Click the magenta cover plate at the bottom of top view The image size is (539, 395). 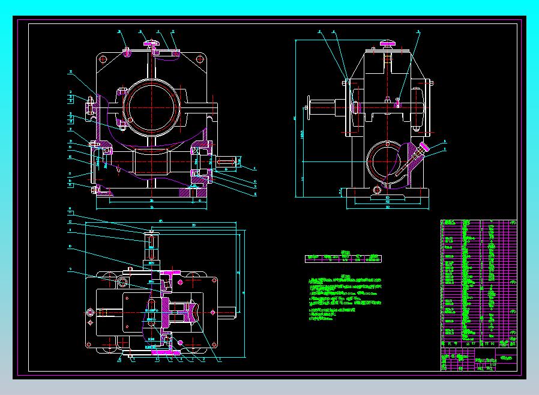pos(165,353)
